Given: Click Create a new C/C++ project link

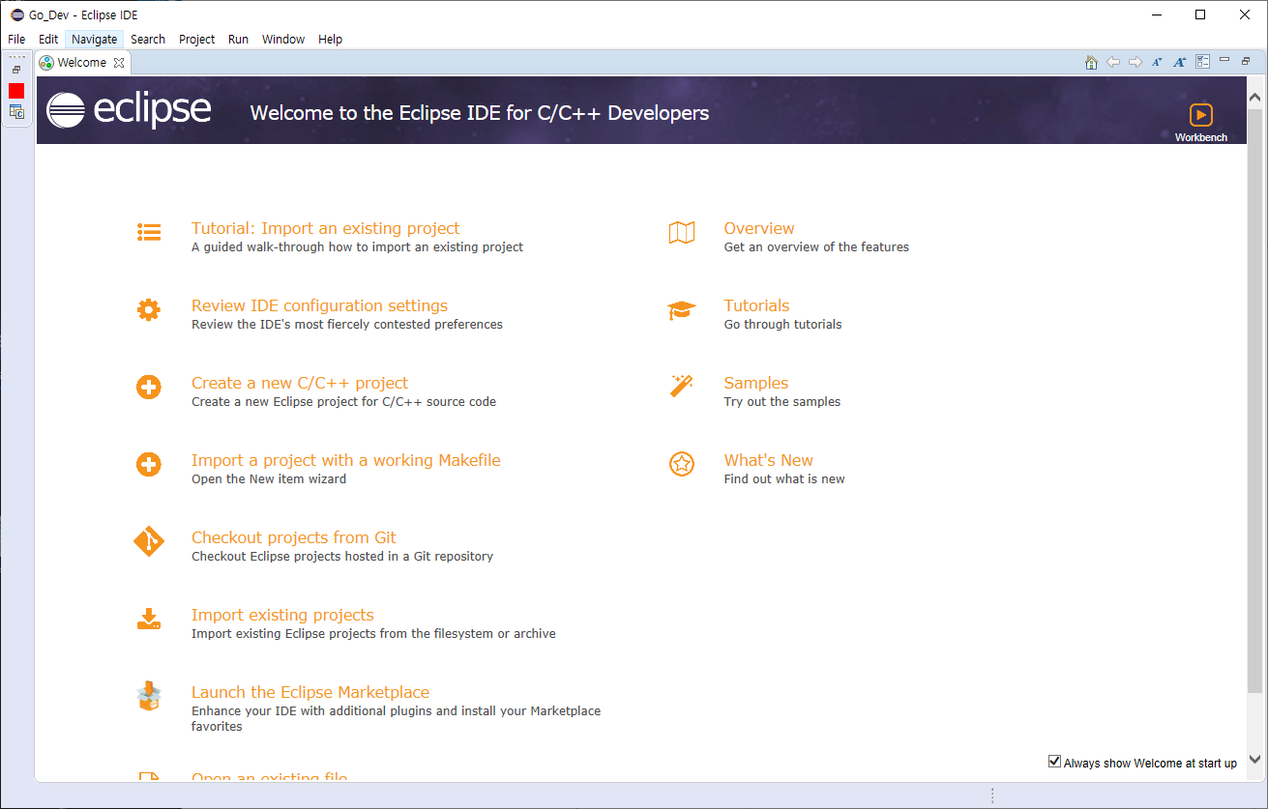Looking at the screenshot, I should [300, 383].
